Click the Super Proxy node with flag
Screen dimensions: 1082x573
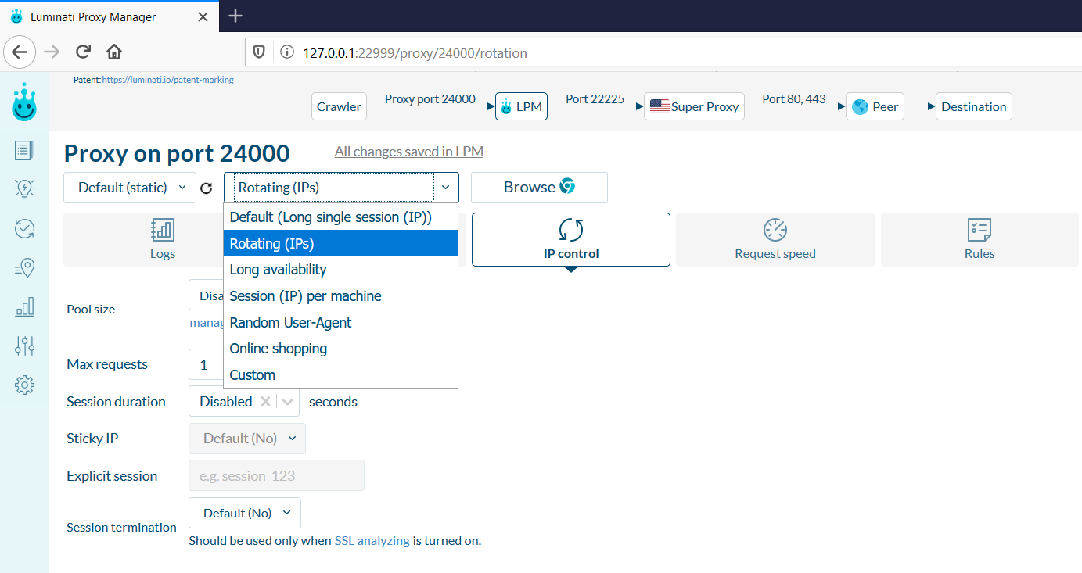(694, 106)
